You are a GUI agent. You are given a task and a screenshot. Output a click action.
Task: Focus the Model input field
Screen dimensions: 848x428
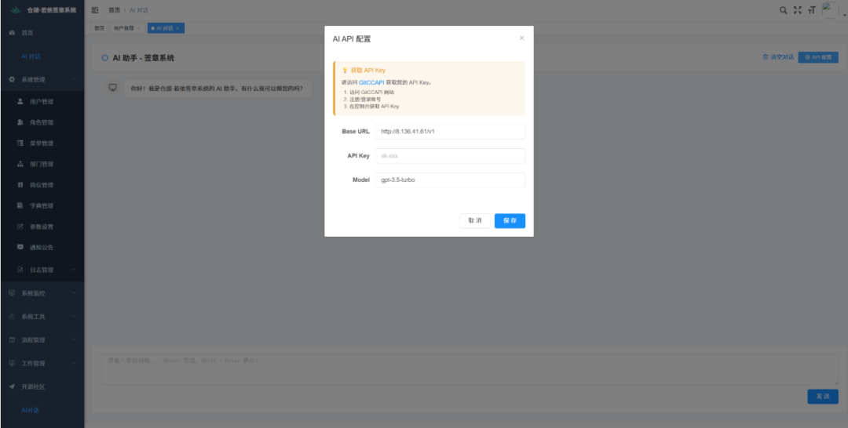pos(450,180)
